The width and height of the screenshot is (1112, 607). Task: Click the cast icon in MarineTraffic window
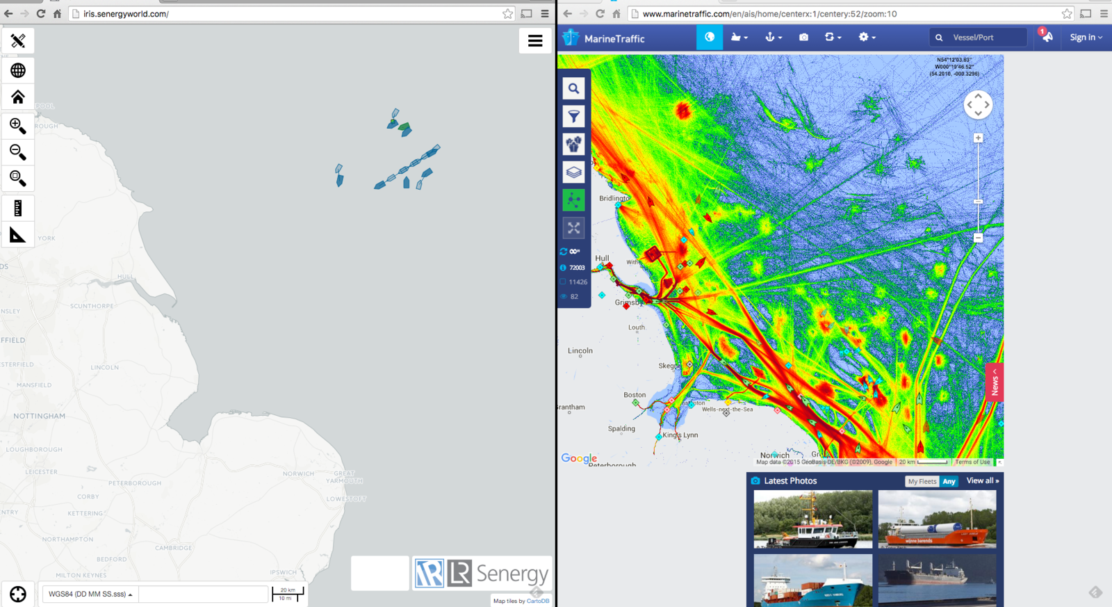1086,13
